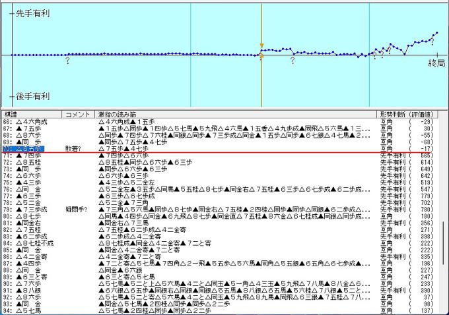This screenshot has width=449, height=315.
Task: Click the 後手有利 axis label
Action: [32, 97]
